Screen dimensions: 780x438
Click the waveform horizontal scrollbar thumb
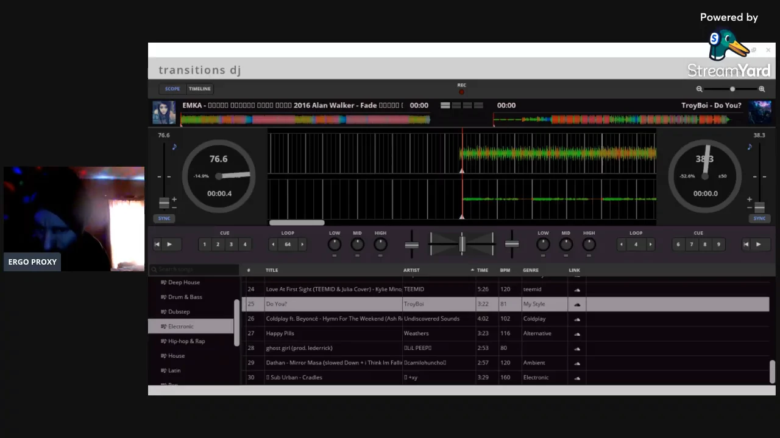297,223
